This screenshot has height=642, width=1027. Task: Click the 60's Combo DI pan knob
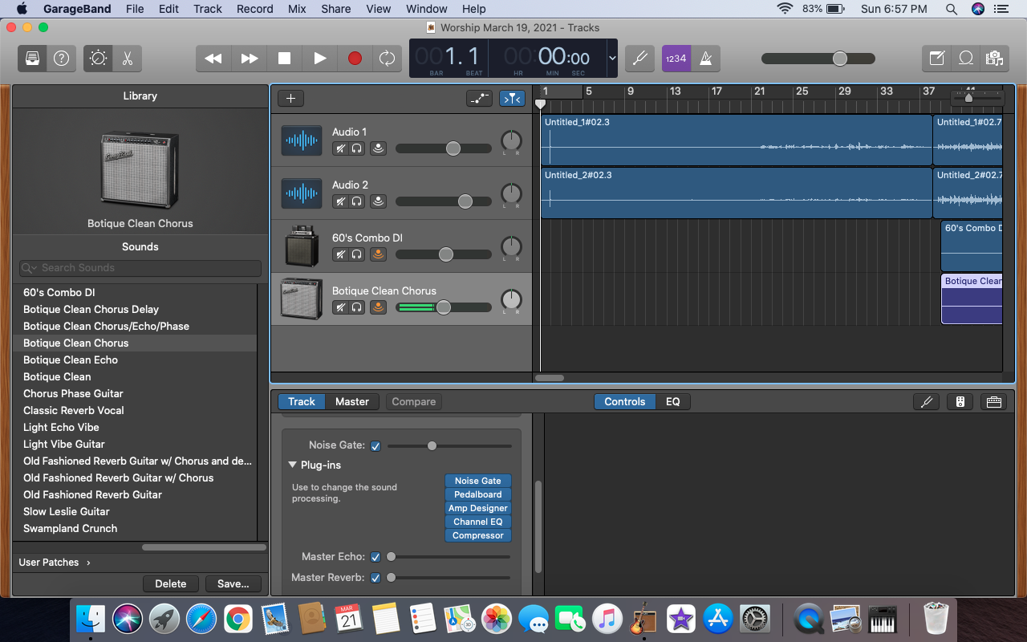point(511,246)
